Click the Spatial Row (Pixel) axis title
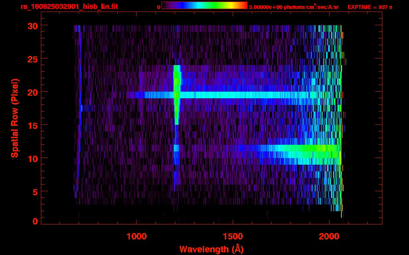409x255 pixels. click(x=15, y=118)
